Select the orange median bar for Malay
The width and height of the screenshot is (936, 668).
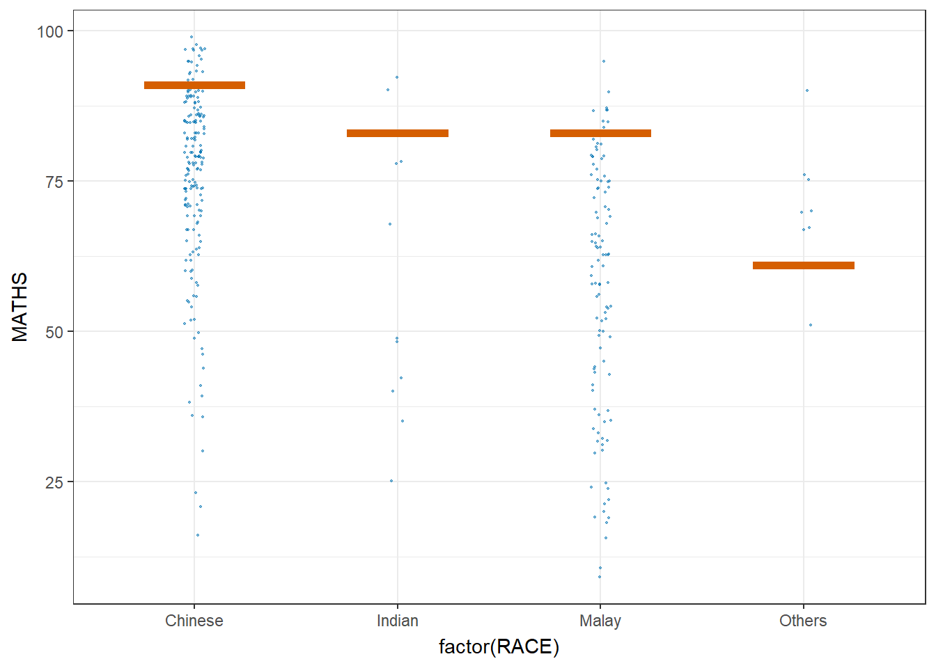[600, 133]
